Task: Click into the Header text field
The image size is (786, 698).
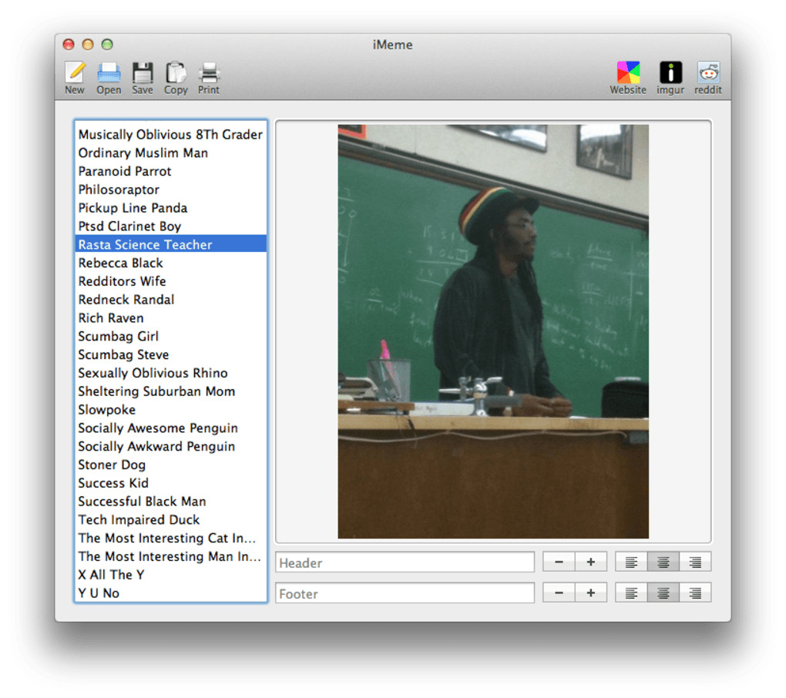Action: [x=405, y=562]
